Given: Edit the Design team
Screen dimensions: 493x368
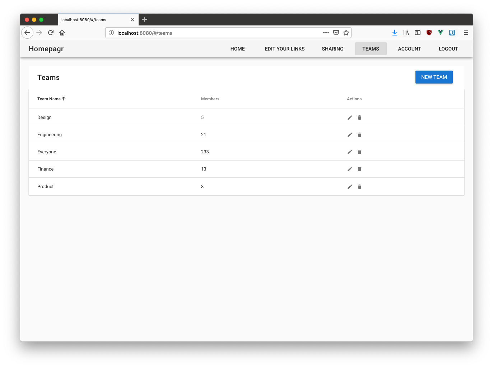Looking at the screenshot, I should pos(350,118).
